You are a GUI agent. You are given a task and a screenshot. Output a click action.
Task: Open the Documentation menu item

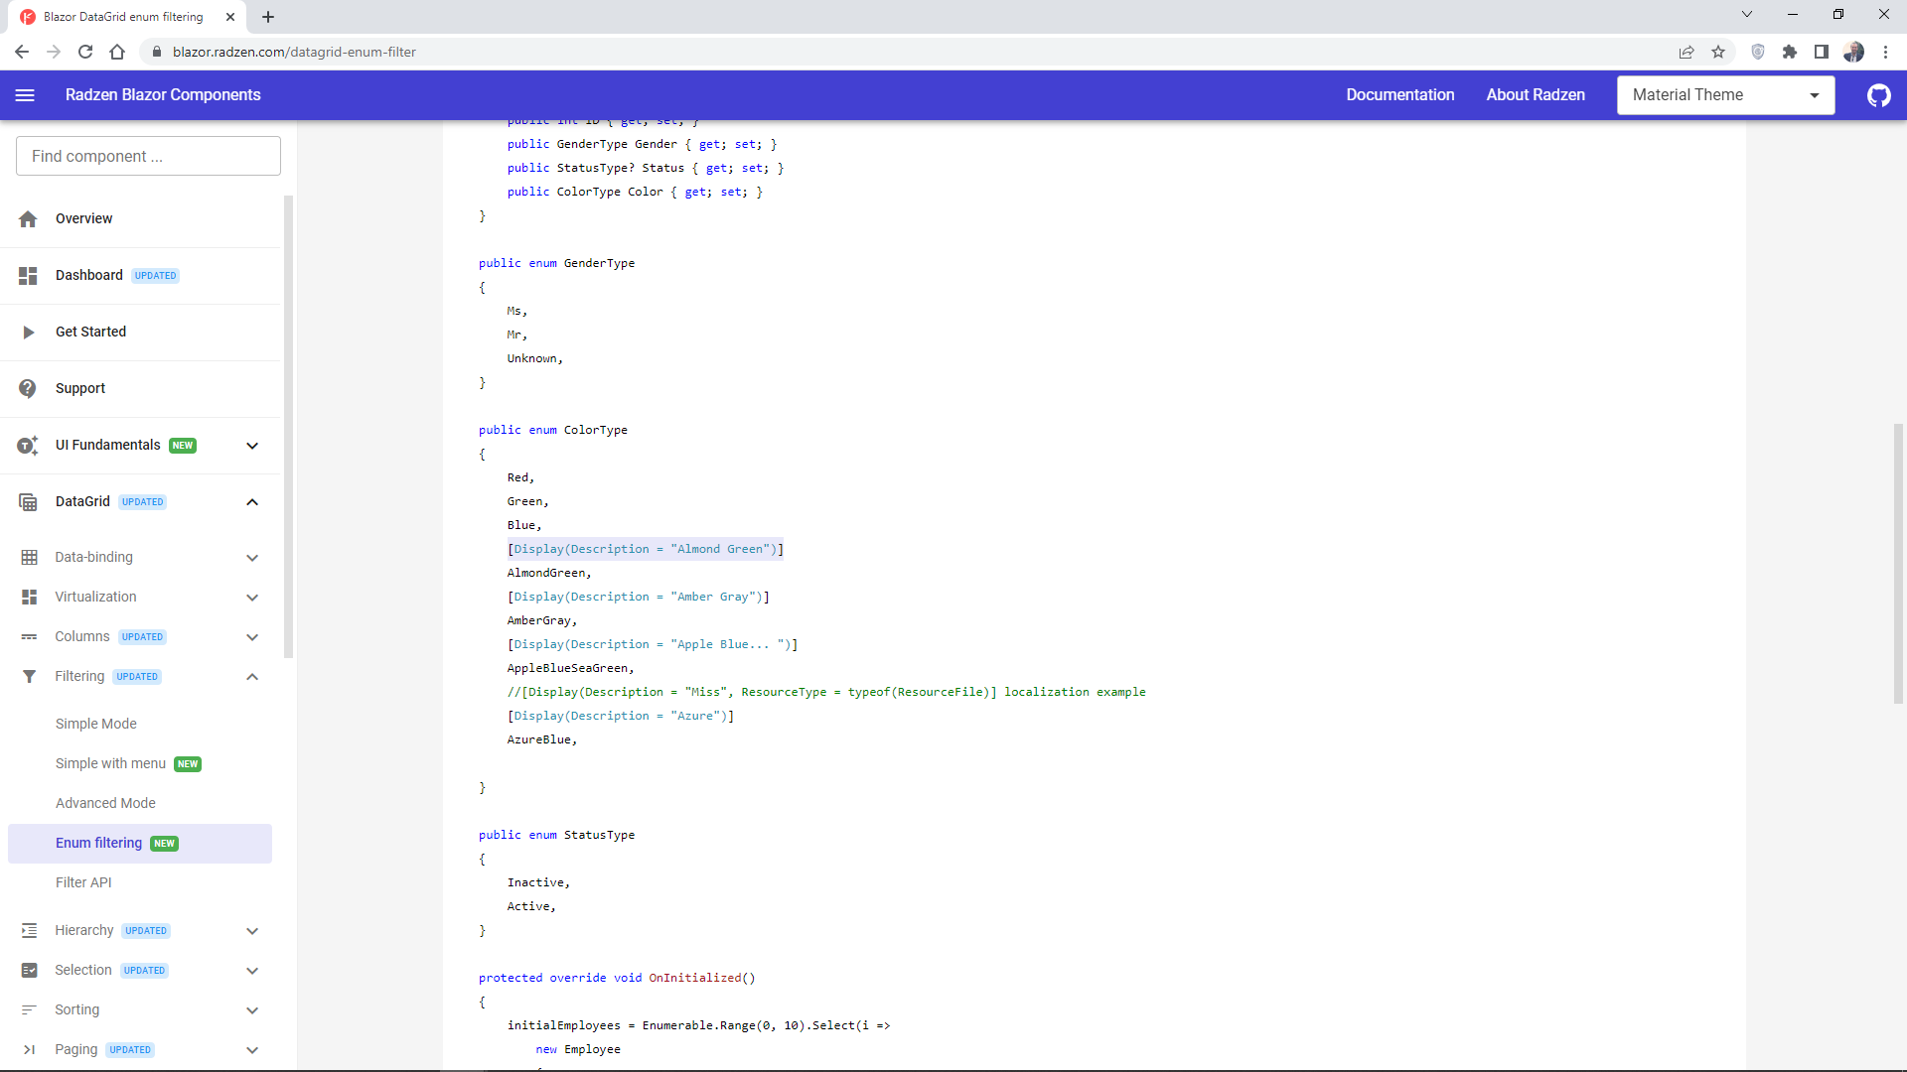pyautogui.click(x=1399, y=95)
